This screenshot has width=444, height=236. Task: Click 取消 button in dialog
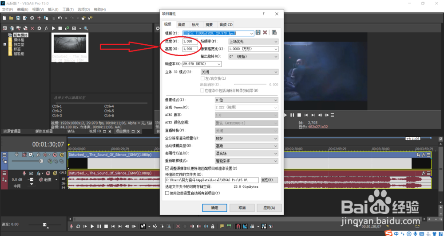pos(242,208)
